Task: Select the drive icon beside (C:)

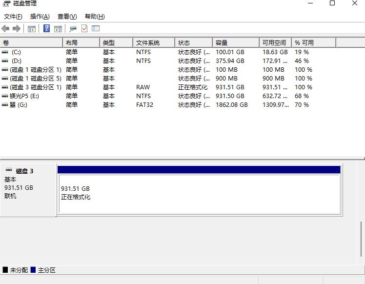Action: [x=5, y=52]
